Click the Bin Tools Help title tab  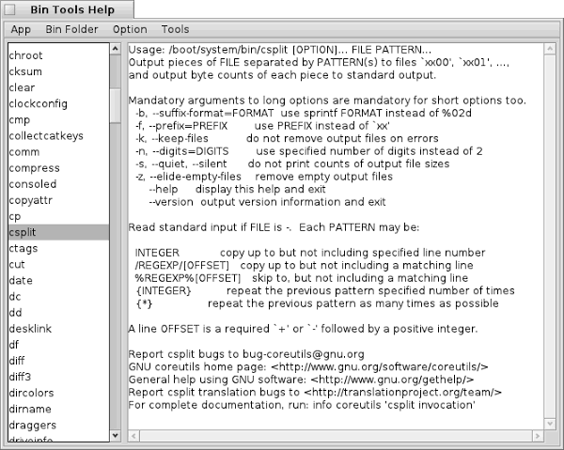pos(68,9)
